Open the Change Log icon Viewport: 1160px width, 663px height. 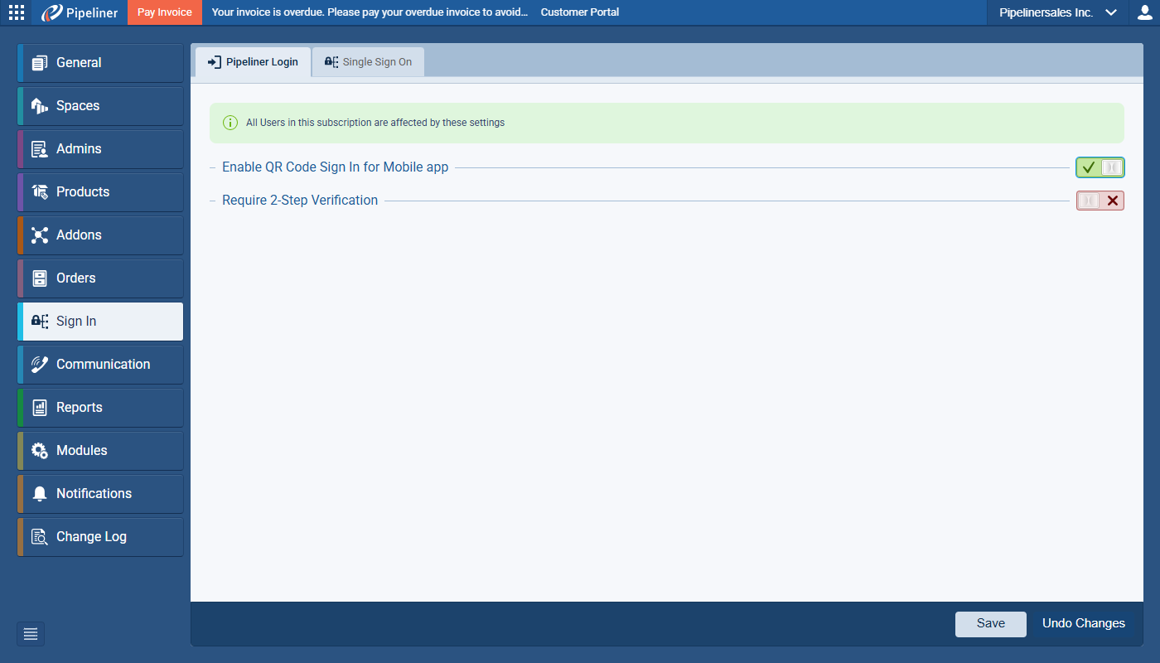[39, 537]
